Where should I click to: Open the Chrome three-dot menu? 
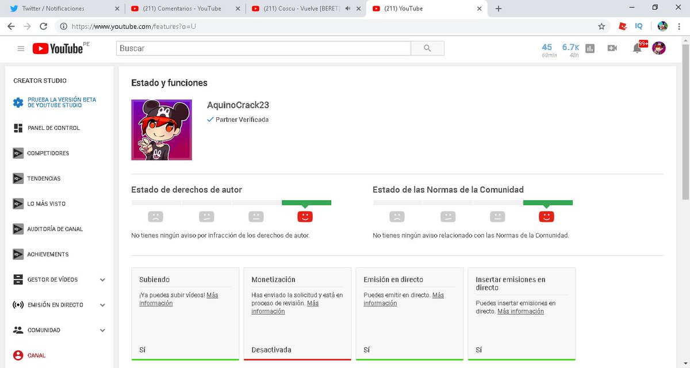(679, 26)
